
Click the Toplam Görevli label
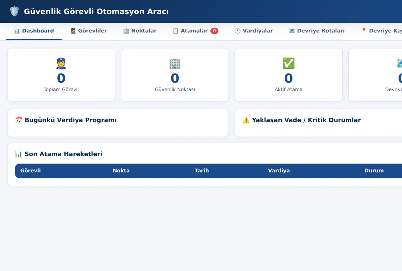tap(61, 90)
